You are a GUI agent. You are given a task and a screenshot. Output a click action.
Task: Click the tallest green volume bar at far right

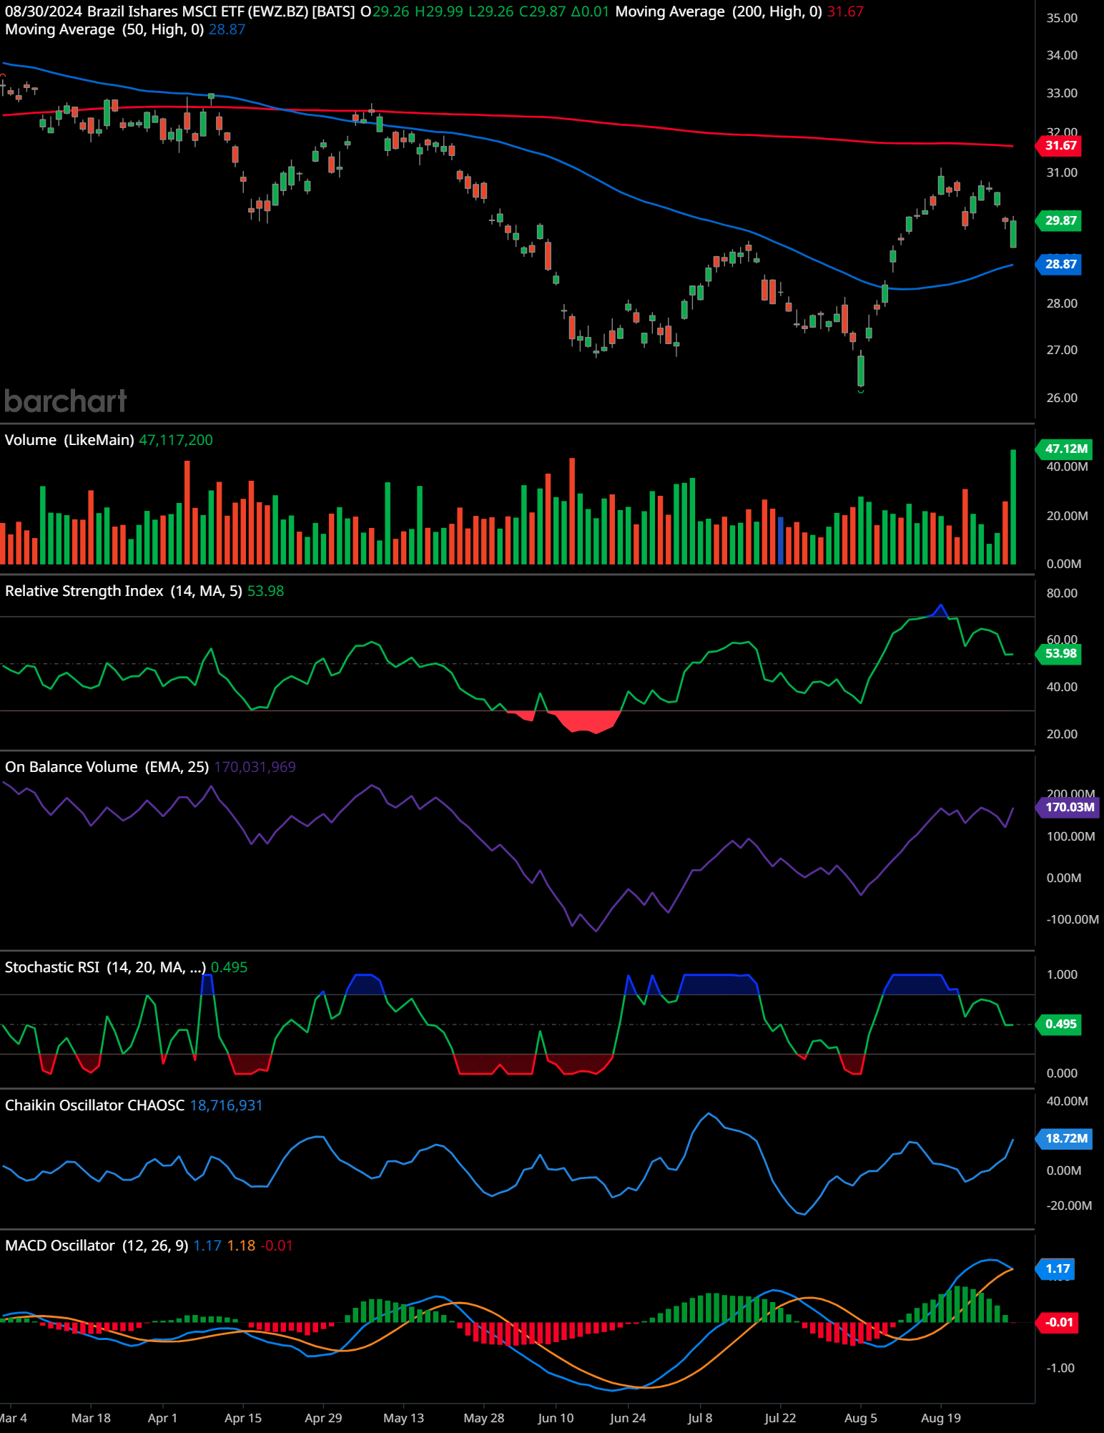pos(1013,507)
